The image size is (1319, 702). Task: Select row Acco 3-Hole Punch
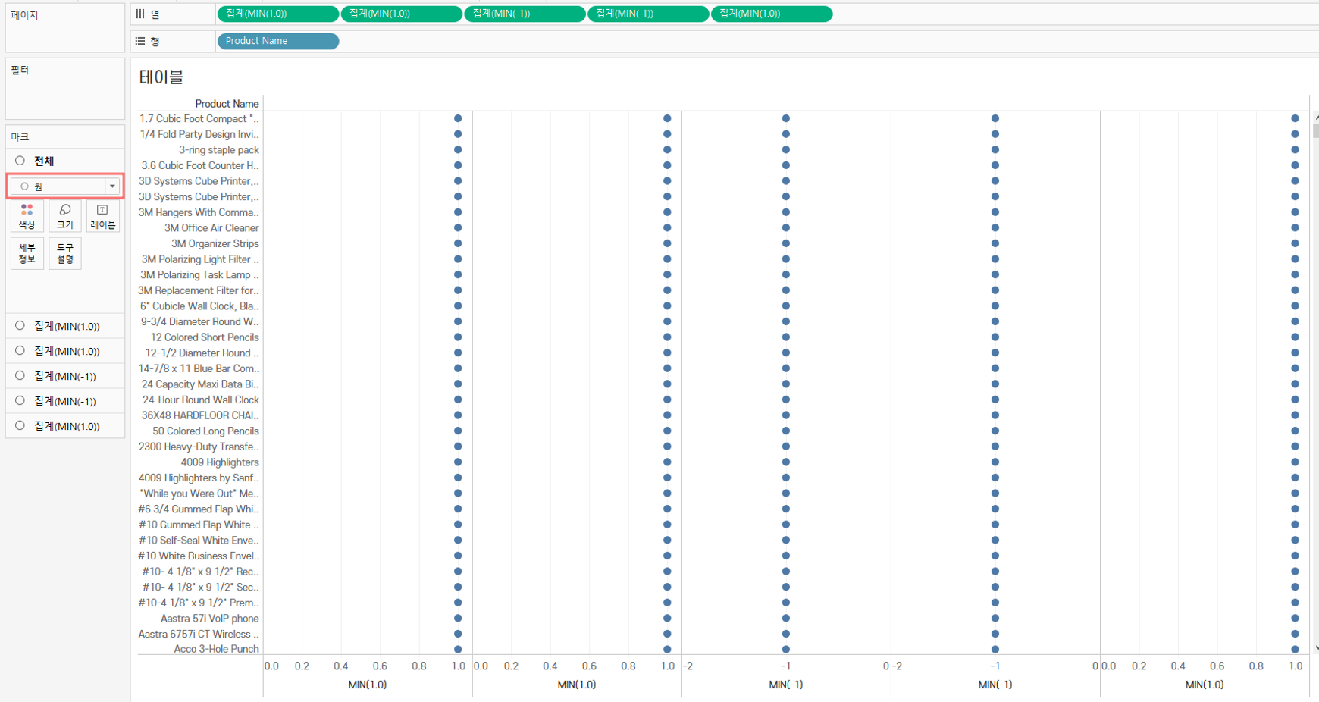tap(216, 649)
